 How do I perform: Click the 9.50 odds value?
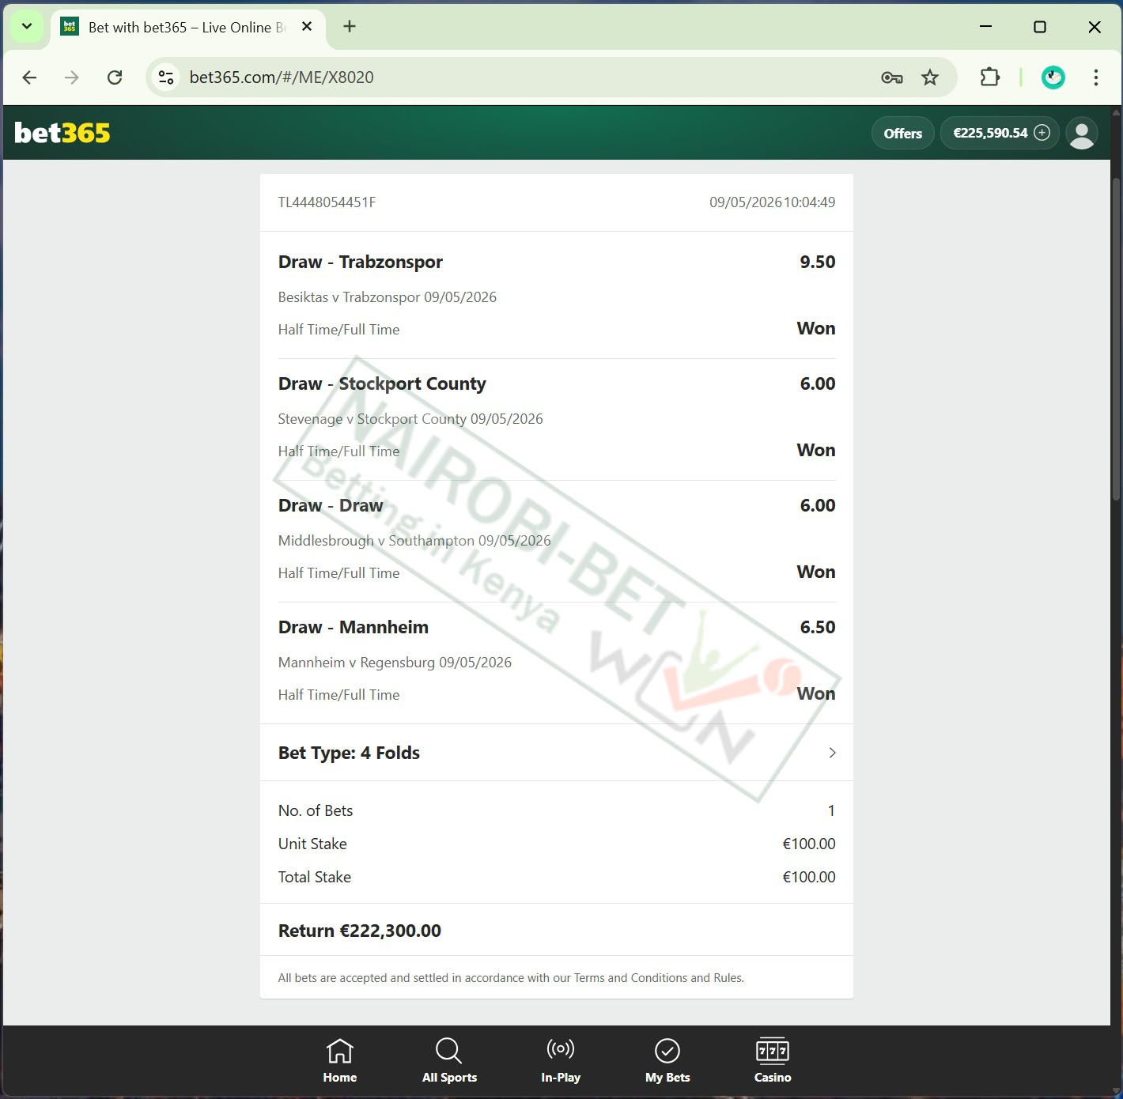[818, 262]
